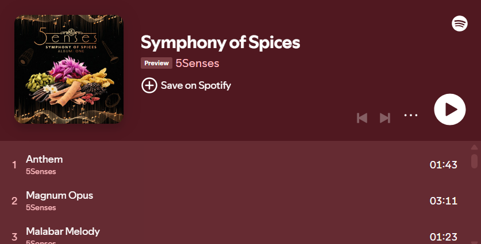Viewport: 481px width, 244px height.
Task: Skip to the previous track
Action: [362, 118]
